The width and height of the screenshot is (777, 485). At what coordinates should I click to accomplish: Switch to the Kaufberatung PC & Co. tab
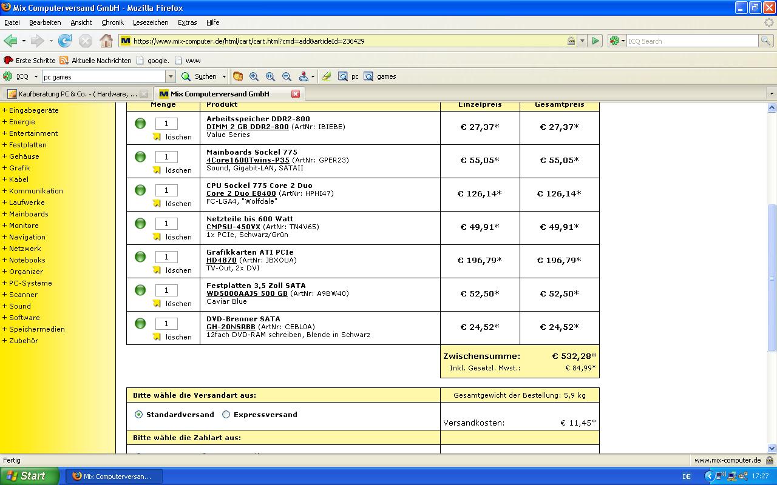click(78, 94)
